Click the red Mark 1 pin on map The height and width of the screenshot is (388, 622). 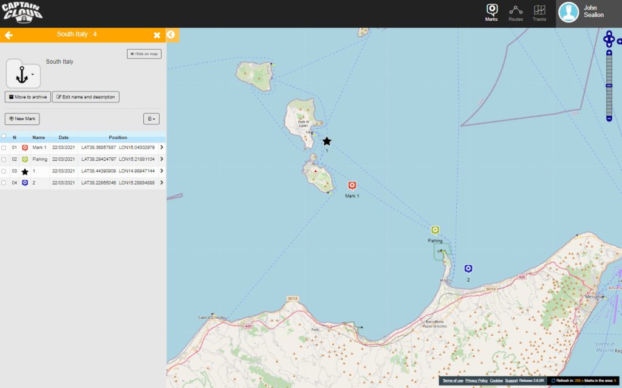point(352,185)
